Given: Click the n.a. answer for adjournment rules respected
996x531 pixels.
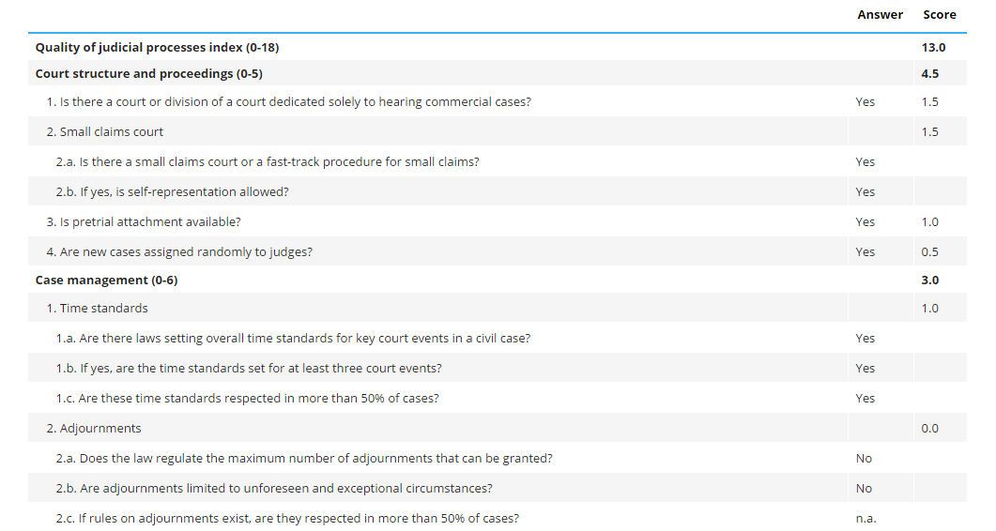Looking at the screenshot, I should [x=866, y=518].
